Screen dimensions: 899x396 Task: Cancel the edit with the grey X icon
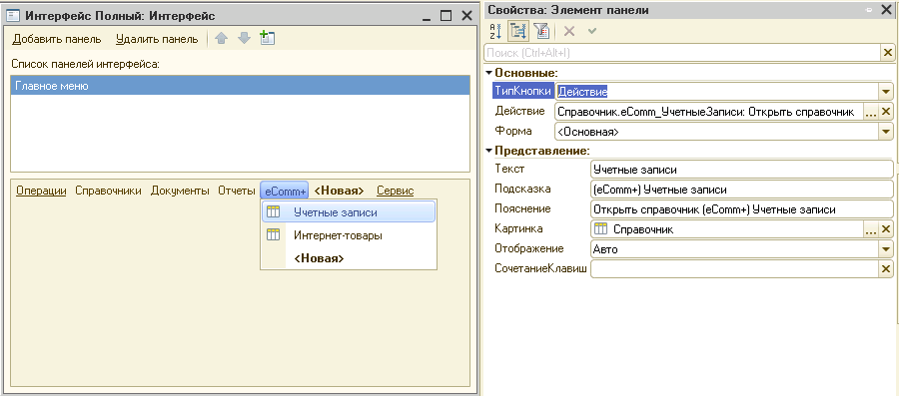(568, 31)
